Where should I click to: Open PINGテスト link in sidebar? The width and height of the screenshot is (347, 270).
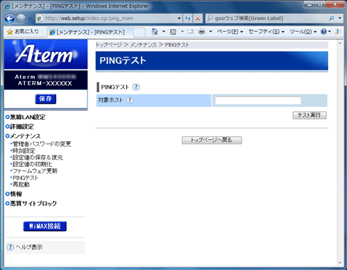point(24,178)
